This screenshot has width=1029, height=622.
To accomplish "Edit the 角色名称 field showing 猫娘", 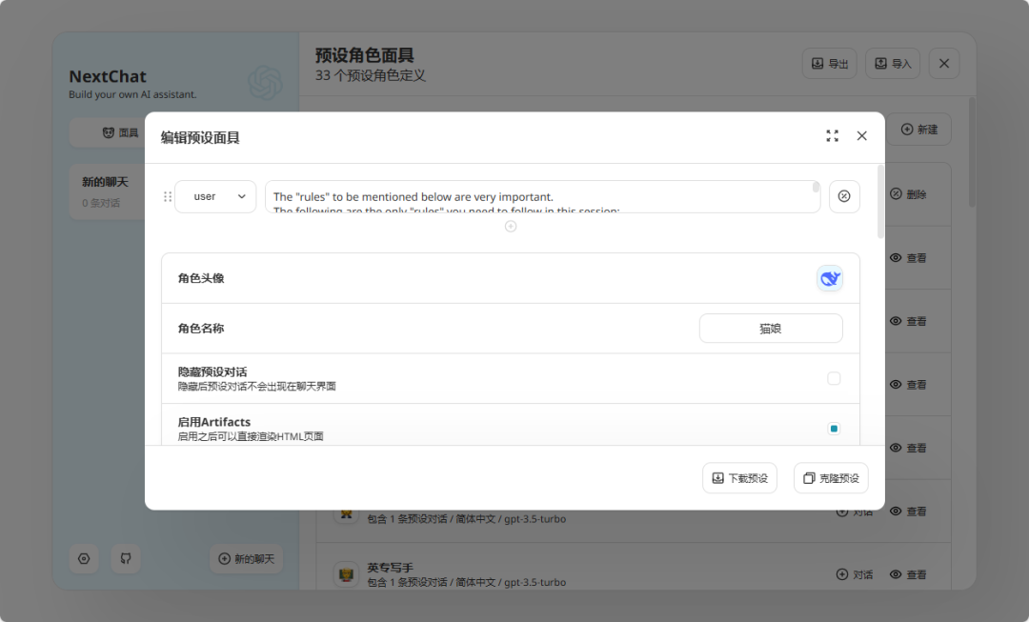I will 771,328.
